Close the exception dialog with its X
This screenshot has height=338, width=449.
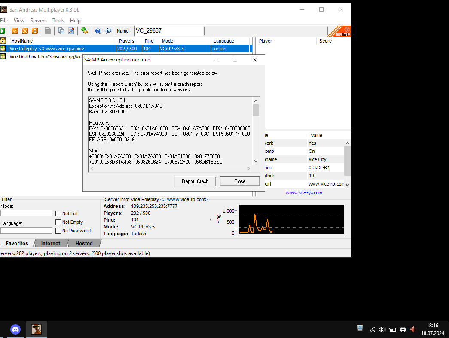(x=254, y=60)
